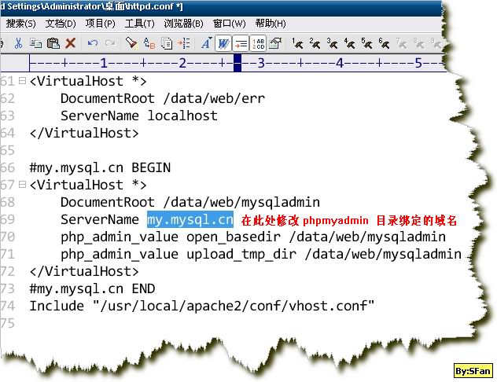The width and height of the screenshot is (497, 382).
Task: Click 'DocumentRoot /data/web/err' line
Action: (x=163, y=98)
